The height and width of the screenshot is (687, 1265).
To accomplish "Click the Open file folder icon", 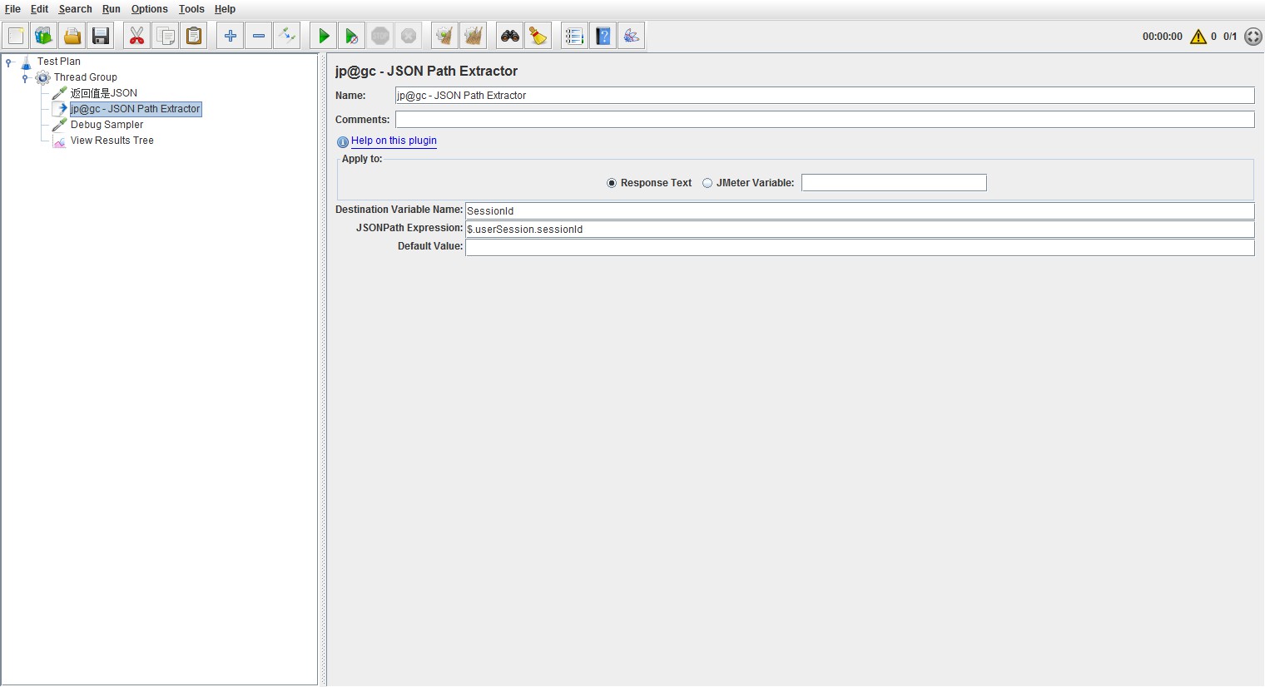I will [72, 36].
